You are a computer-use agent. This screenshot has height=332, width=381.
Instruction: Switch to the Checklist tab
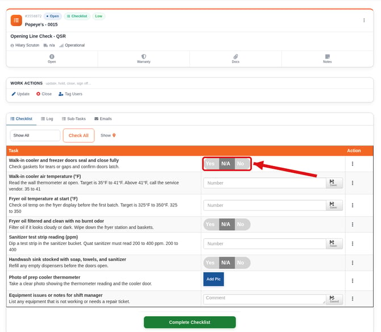(22, 119)
